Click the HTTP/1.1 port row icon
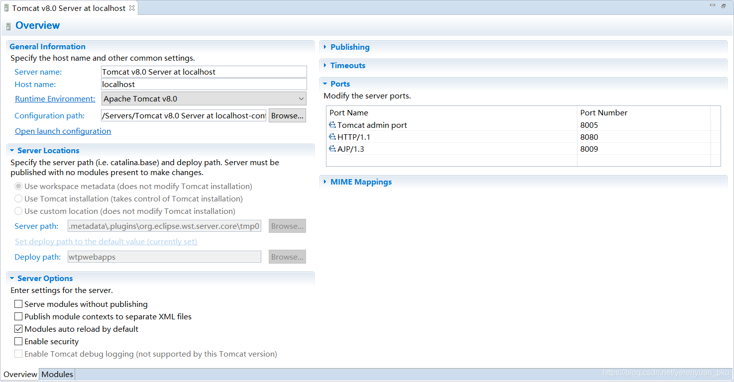This screenshot has height=382, width=734. [x=332, y=137]
